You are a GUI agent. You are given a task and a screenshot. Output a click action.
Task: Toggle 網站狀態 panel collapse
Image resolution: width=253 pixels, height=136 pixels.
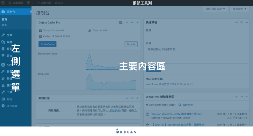[137, 98]
